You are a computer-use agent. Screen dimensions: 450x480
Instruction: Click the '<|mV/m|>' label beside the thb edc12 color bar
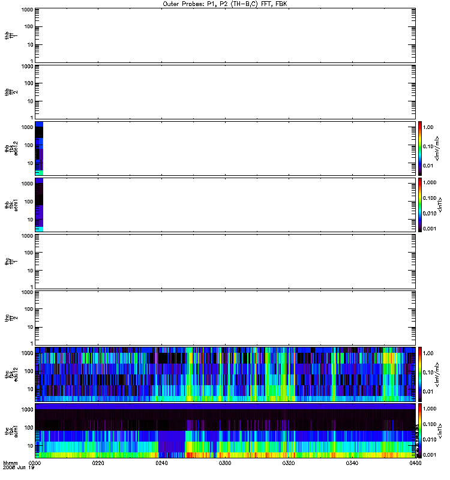point(437,148)
